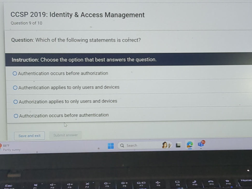The width and height of the screenshot is (252, 189).
Task: Open the weather widget showing 88°F
Action: 10,148
